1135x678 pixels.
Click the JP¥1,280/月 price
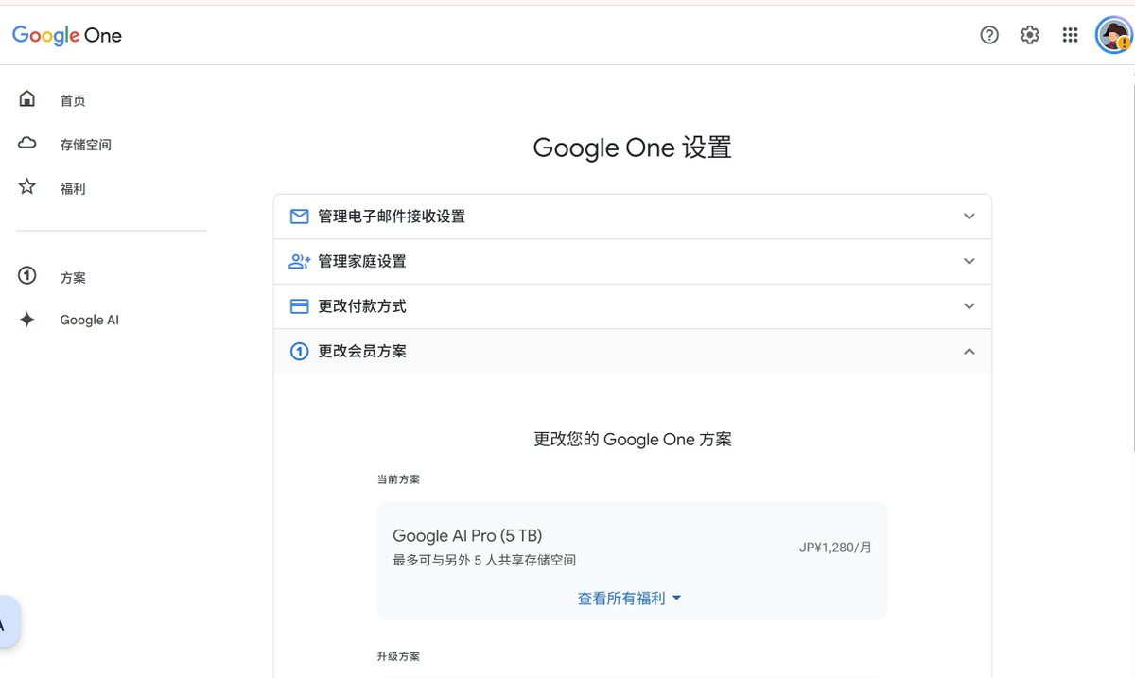(x=835, y=548)
